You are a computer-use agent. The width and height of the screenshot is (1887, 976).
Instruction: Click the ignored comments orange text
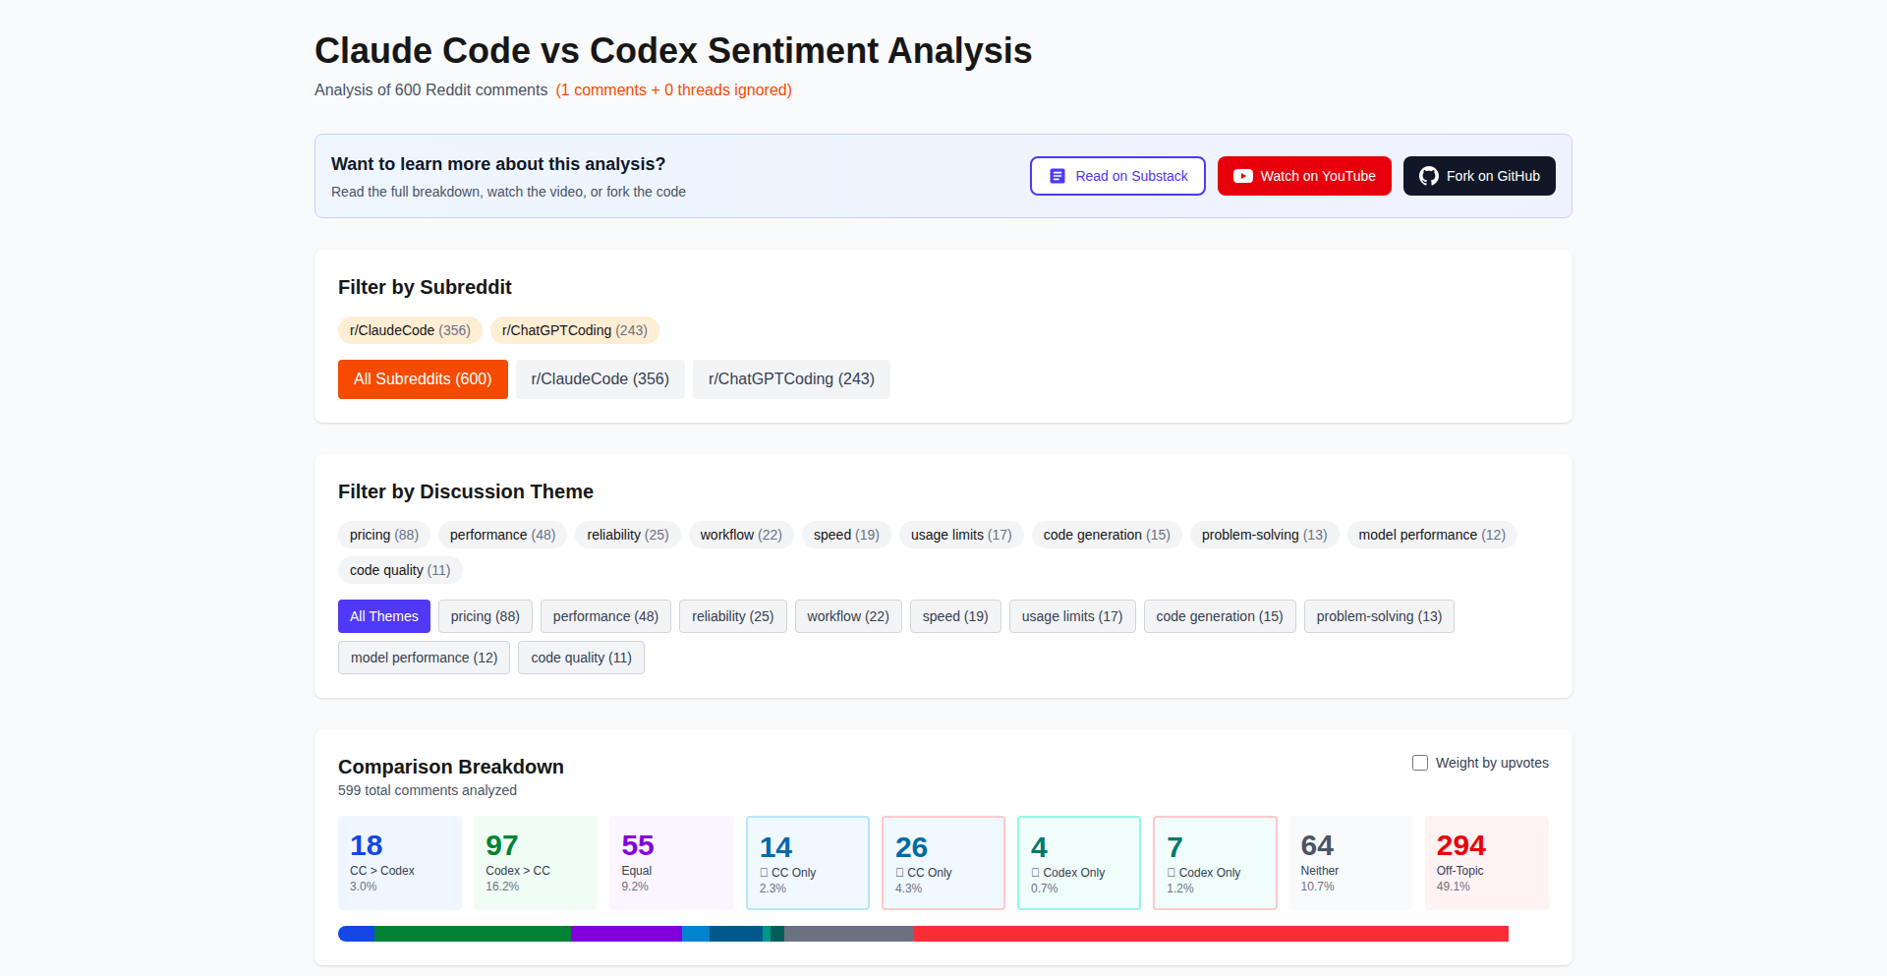point(673,90)
